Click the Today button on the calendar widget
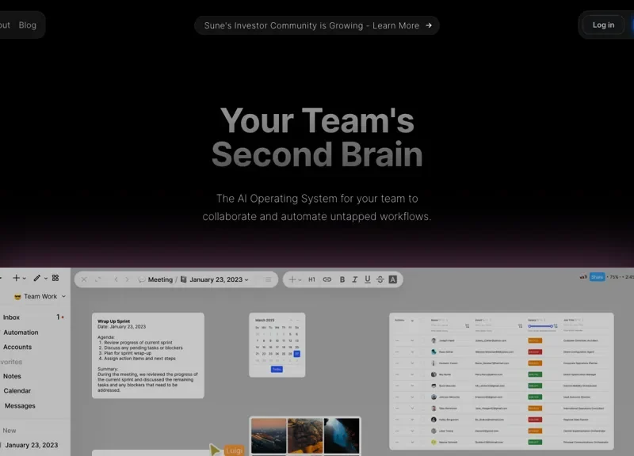Viewport: 634px width, 456px height. [x=276, y=369]
